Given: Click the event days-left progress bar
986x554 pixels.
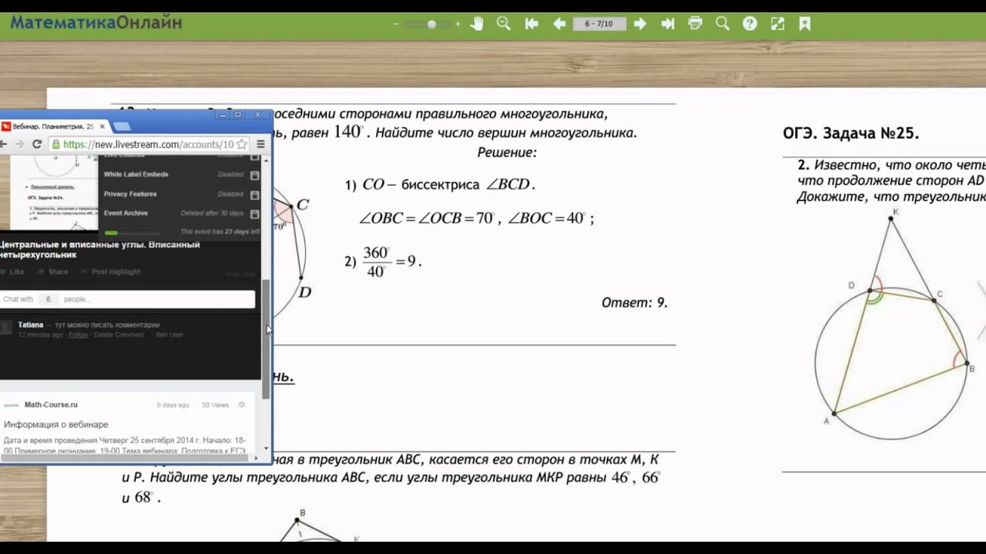Looking at the screenshot, I should click(x=132, y=232).
